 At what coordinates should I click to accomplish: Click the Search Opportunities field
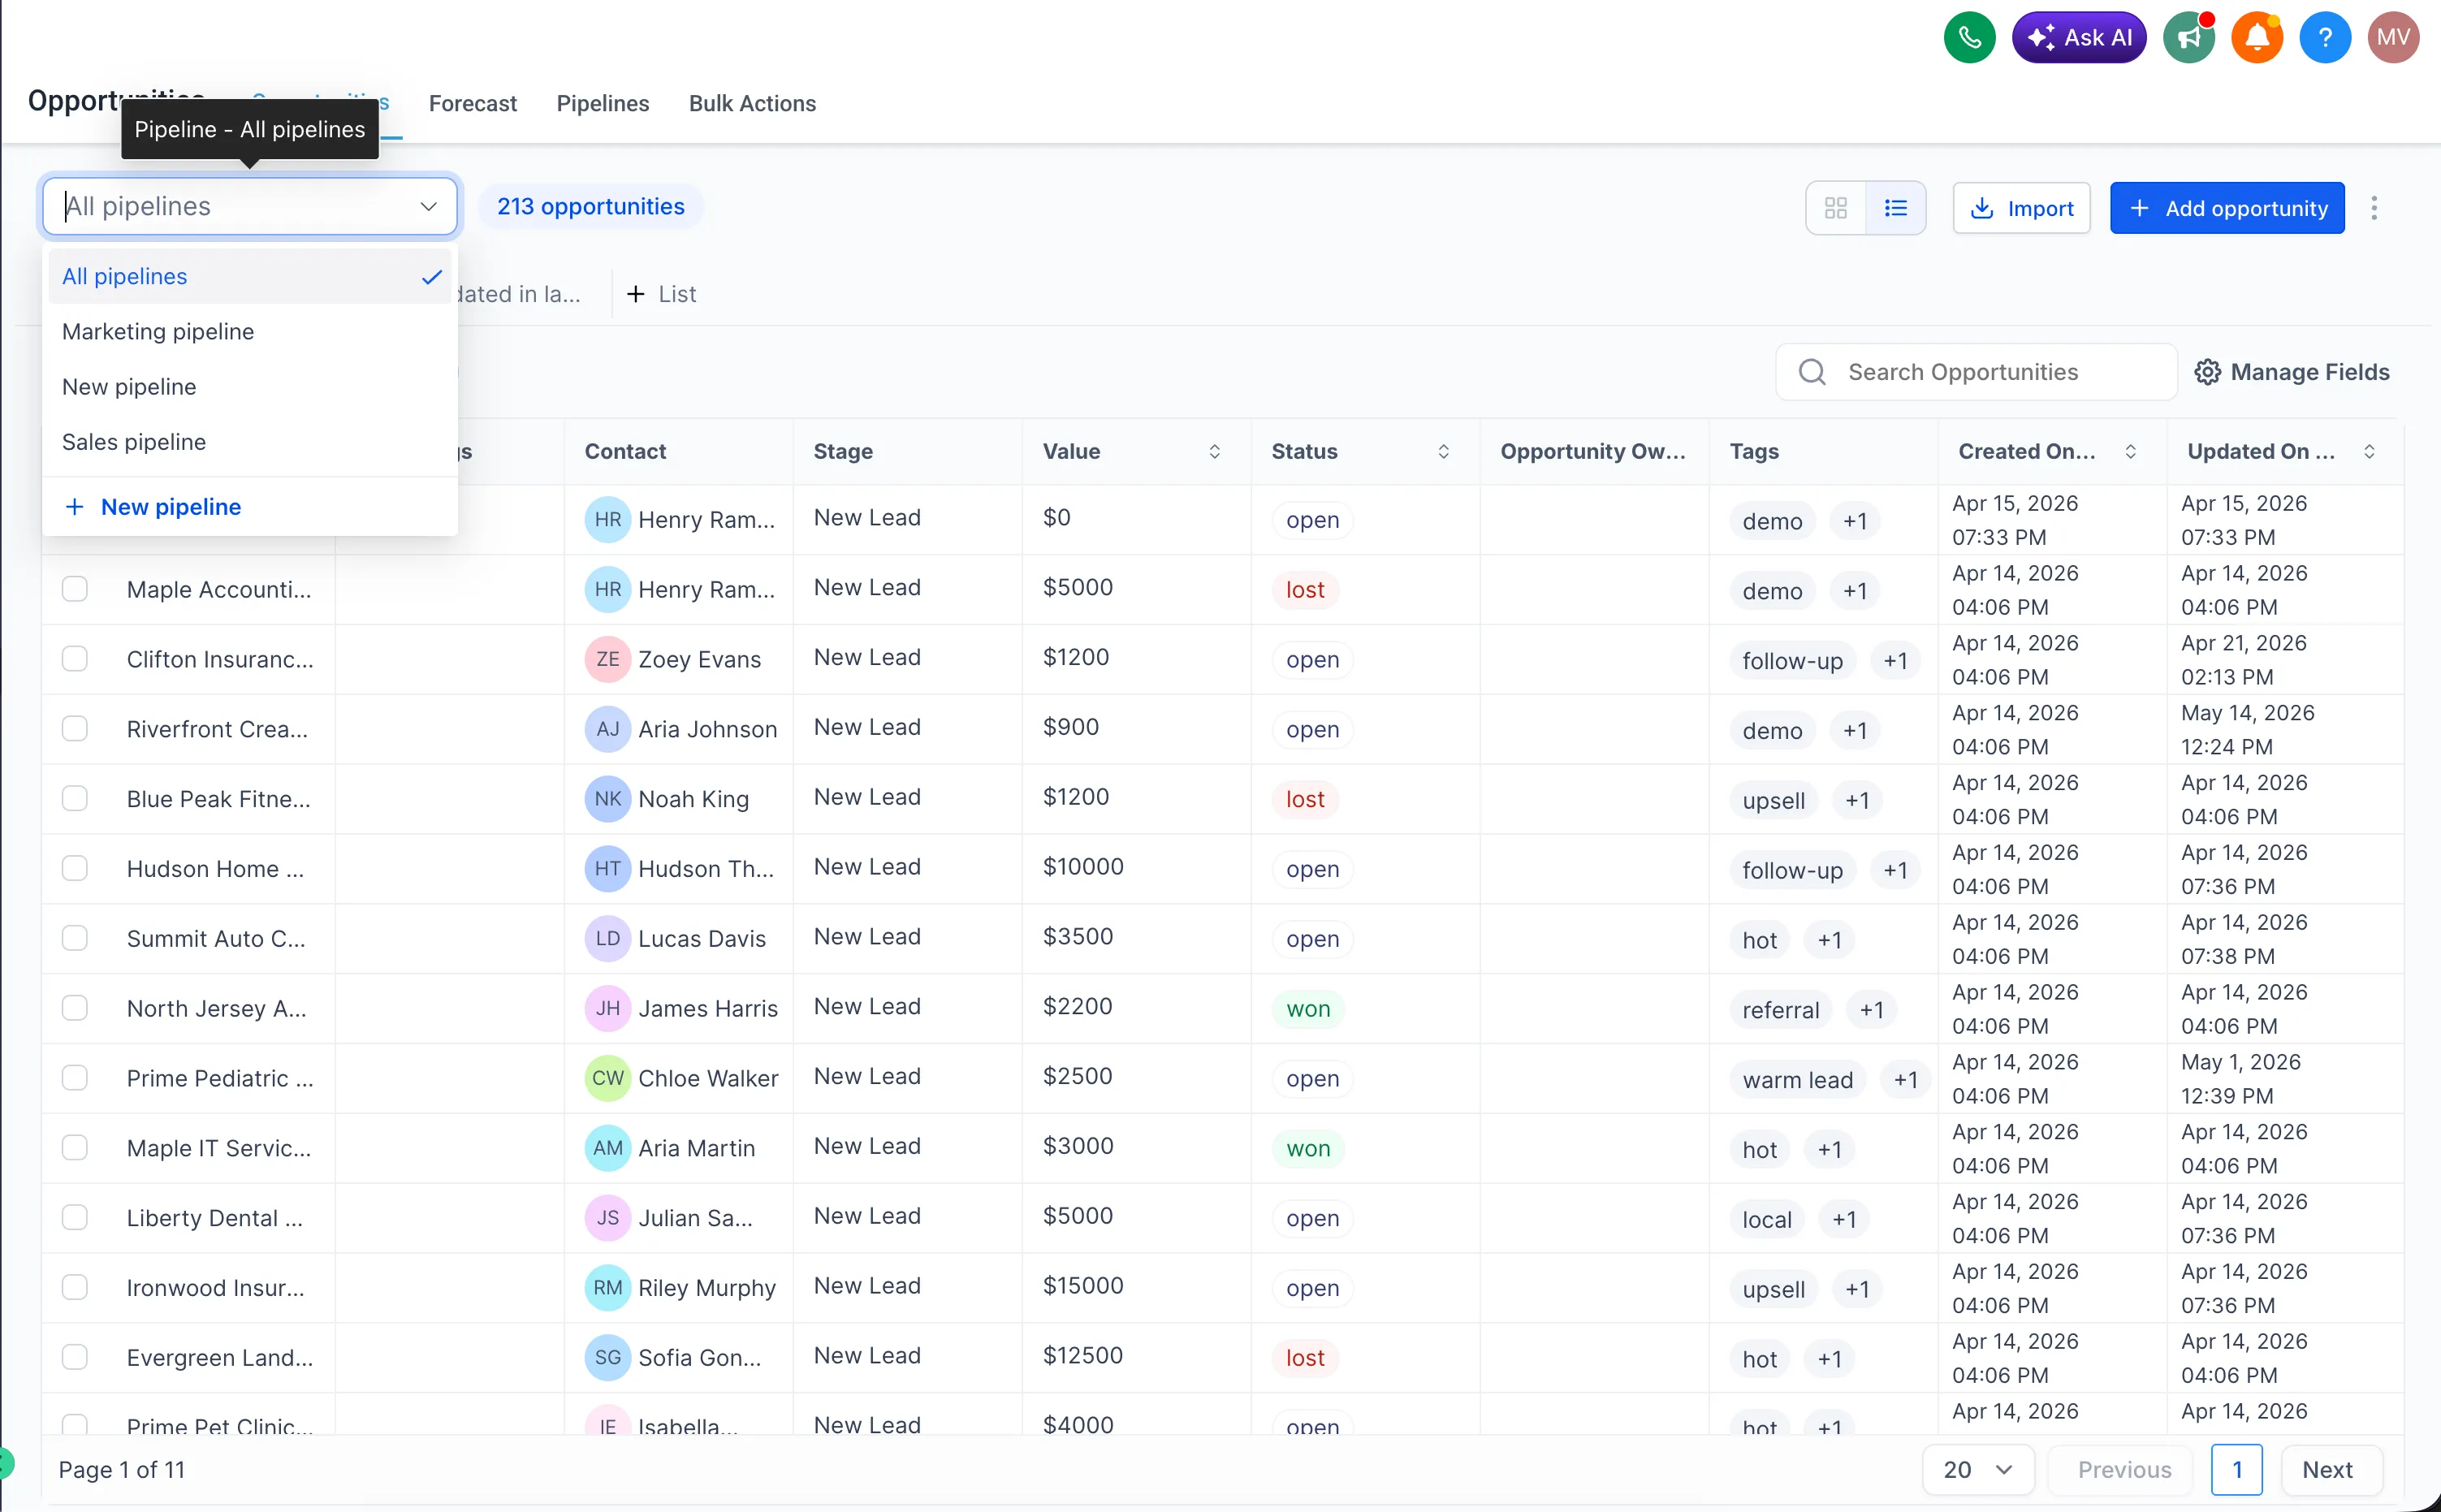[1976, 372]
